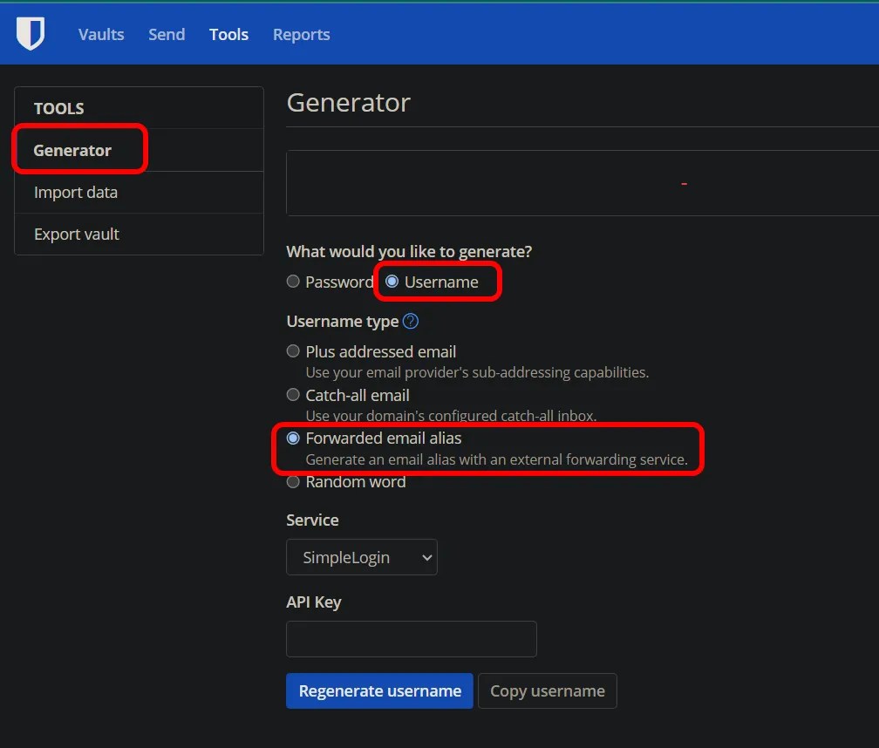Open the Username type help tooltip
Viewport: 879px width, 748px height.
[x=410, y=321]
